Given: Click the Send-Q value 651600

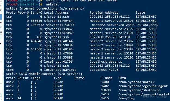Looking at the screenshot, I should pos(36,50).
